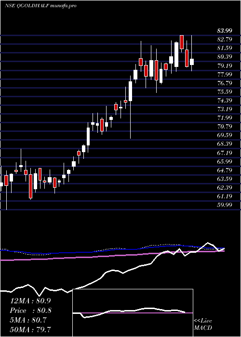Select the 81.59 price axis label
Image resolution: width=241 pixels, height=337 pixels.
[225, 48]
